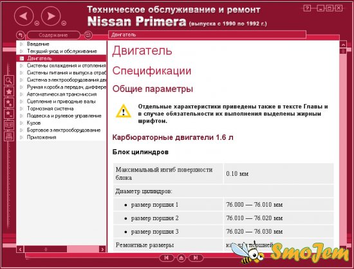Select Текущий уход и обслуживание
This screenshot has height=269, width=354.
[x=62, y=51]
